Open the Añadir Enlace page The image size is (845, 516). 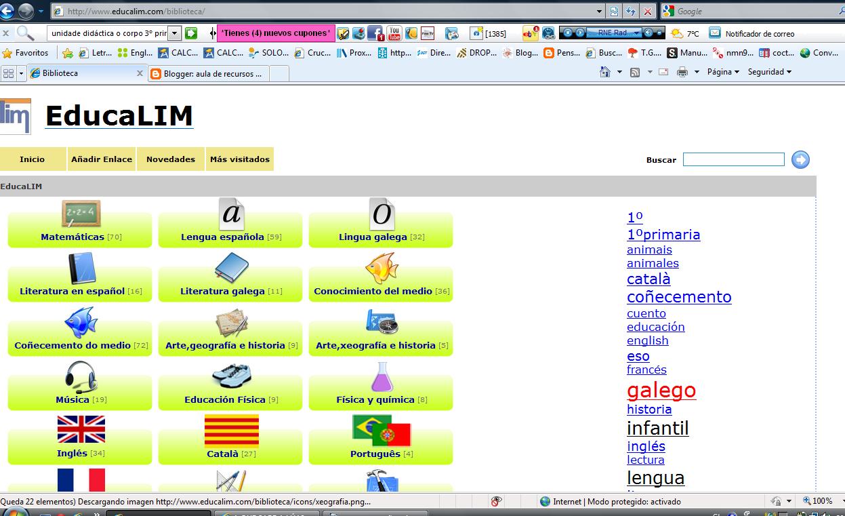(x=101, y=159)
